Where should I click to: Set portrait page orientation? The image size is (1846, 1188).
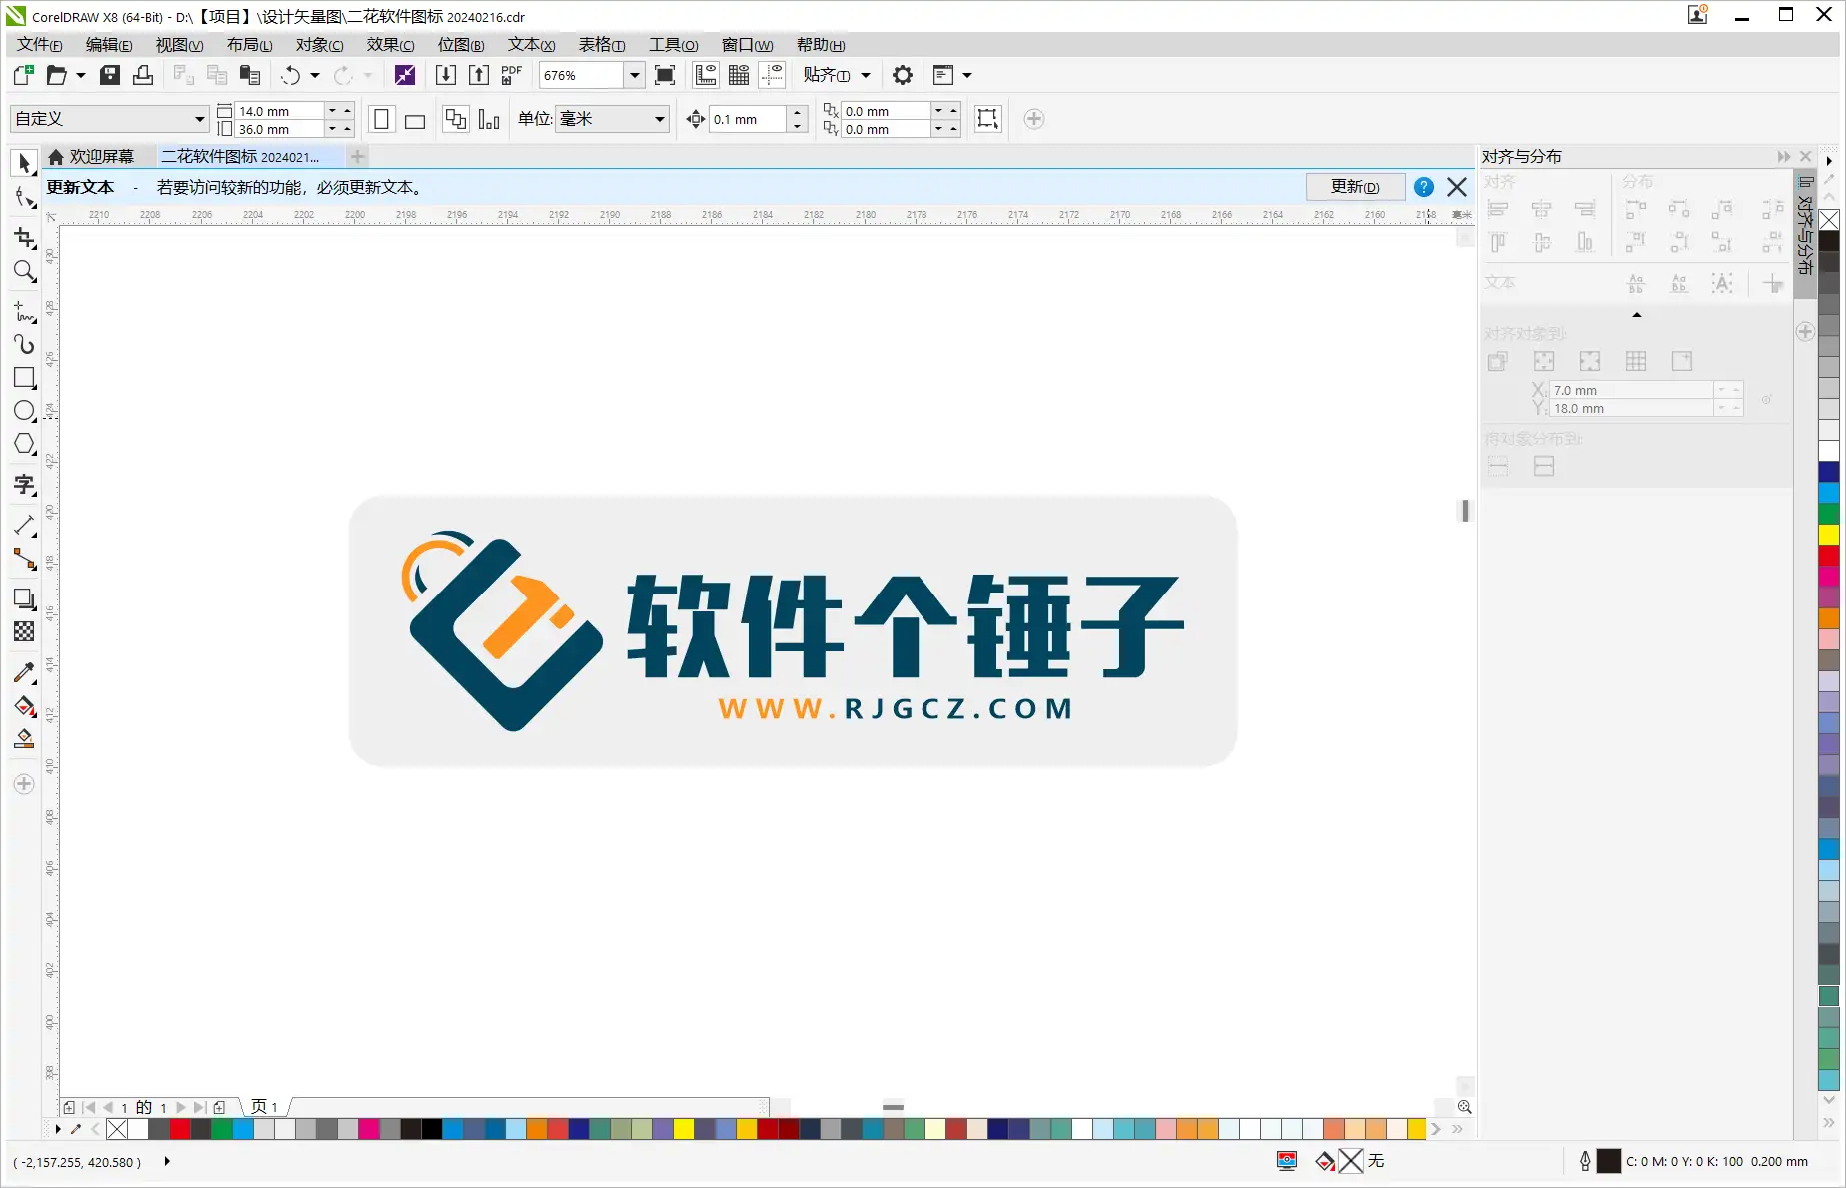(381, 119)
